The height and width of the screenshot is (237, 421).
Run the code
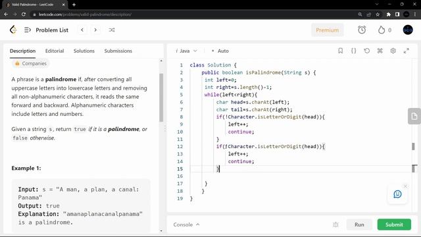click(359, 224)
